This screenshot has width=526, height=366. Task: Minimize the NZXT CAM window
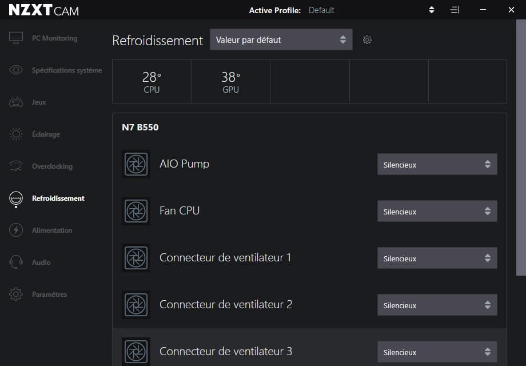[483, 10]
